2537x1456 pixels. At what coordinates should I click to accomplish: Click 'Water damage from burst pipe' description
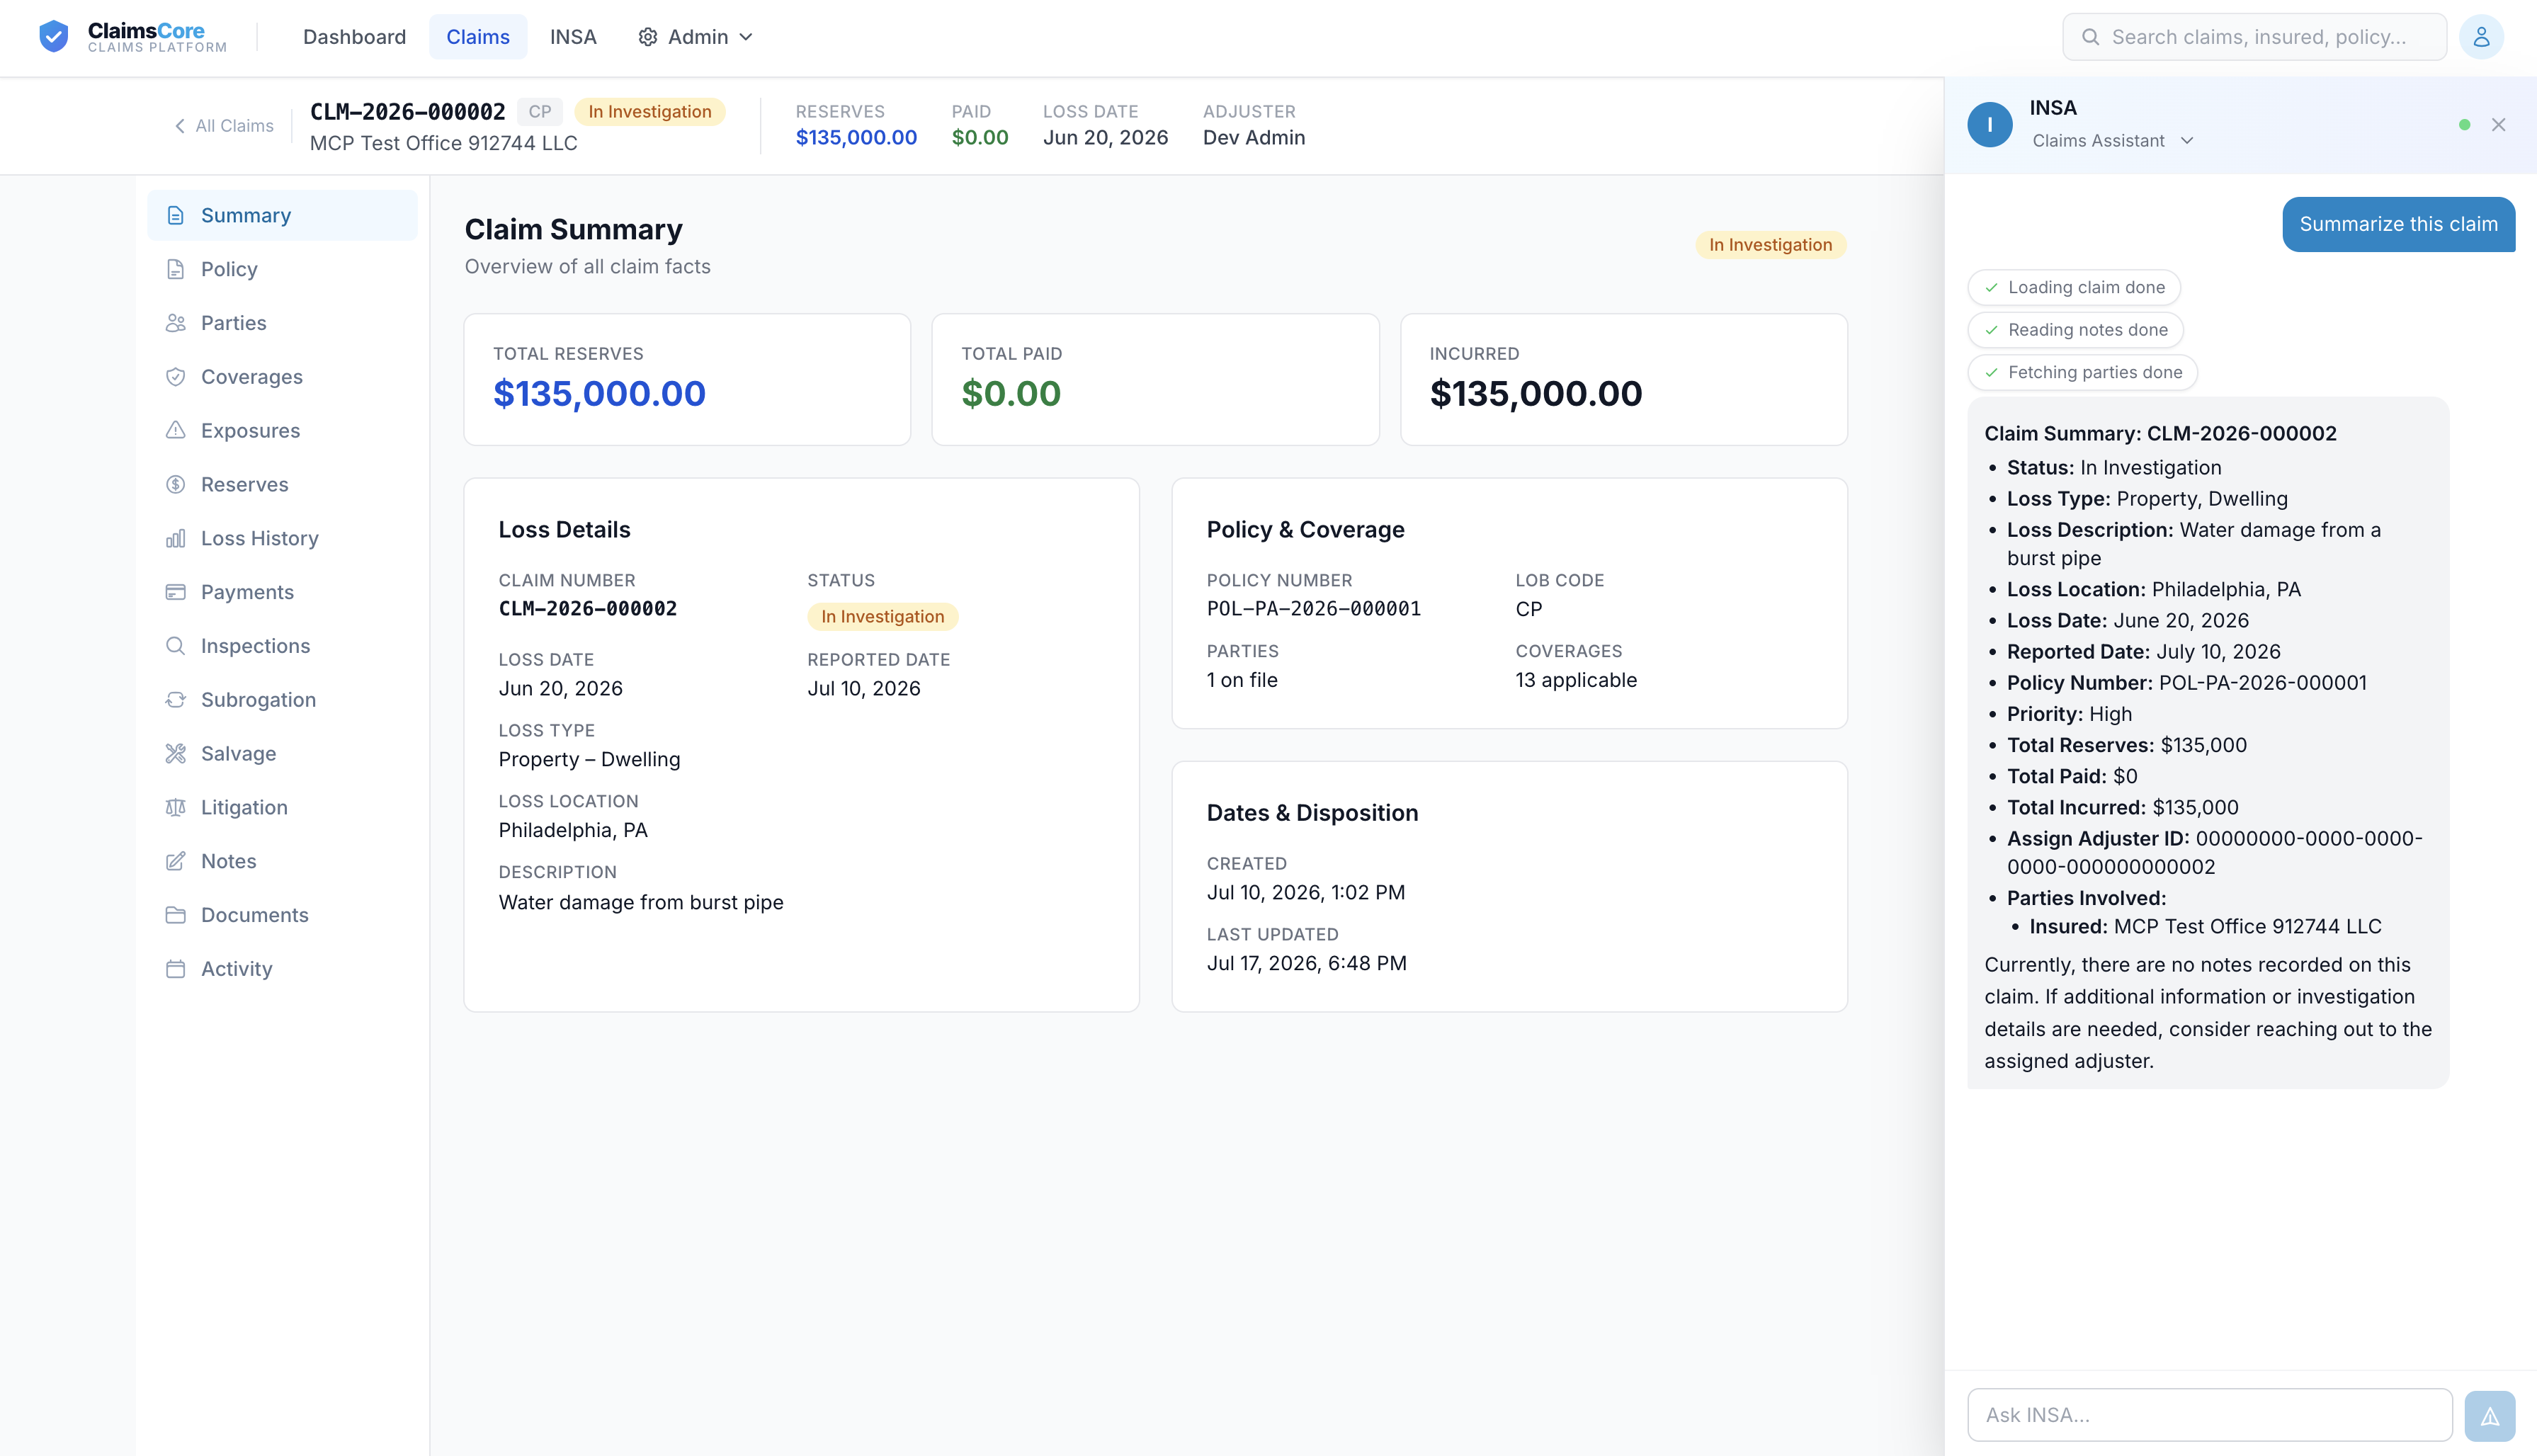[x=641, y=903]
